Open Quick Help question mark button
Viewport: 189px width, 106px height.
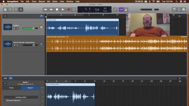(x=10, y=10)
